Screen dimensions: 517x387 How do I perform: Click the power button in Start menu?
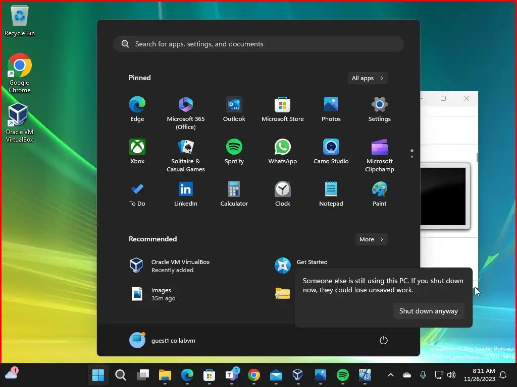pyautogui.click(x=384, y=340)
